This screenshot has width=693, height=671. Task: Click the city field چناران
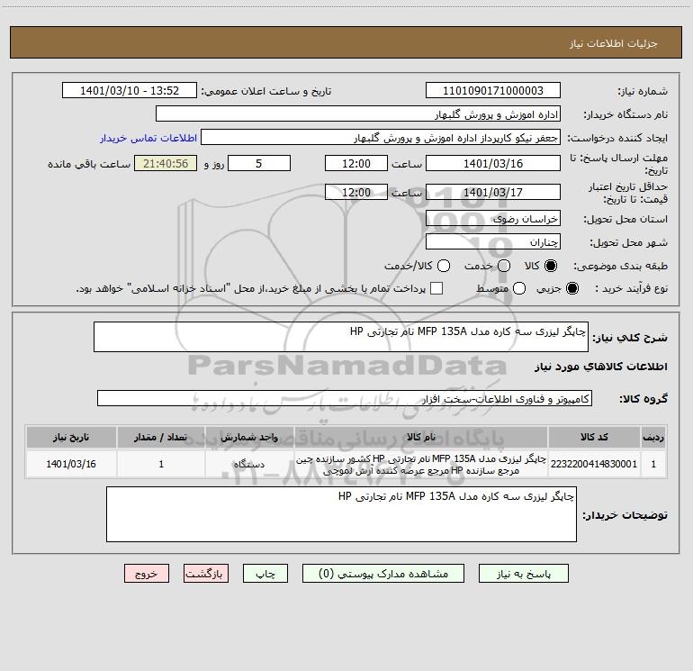[493, 241]
